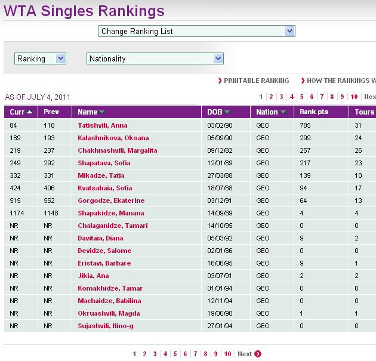376x361 pixels.
Task: Open the Change Ranking List dropdown
Action: coord(196,31)
